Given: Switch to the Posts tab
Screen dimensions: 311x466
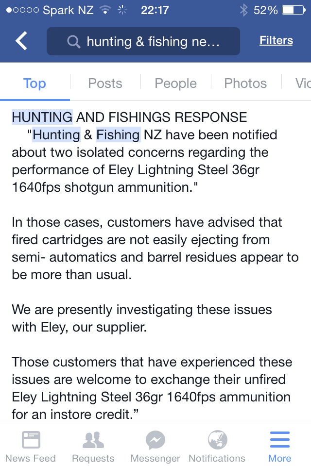Looking at the screenshot, I should click(105, 83).
